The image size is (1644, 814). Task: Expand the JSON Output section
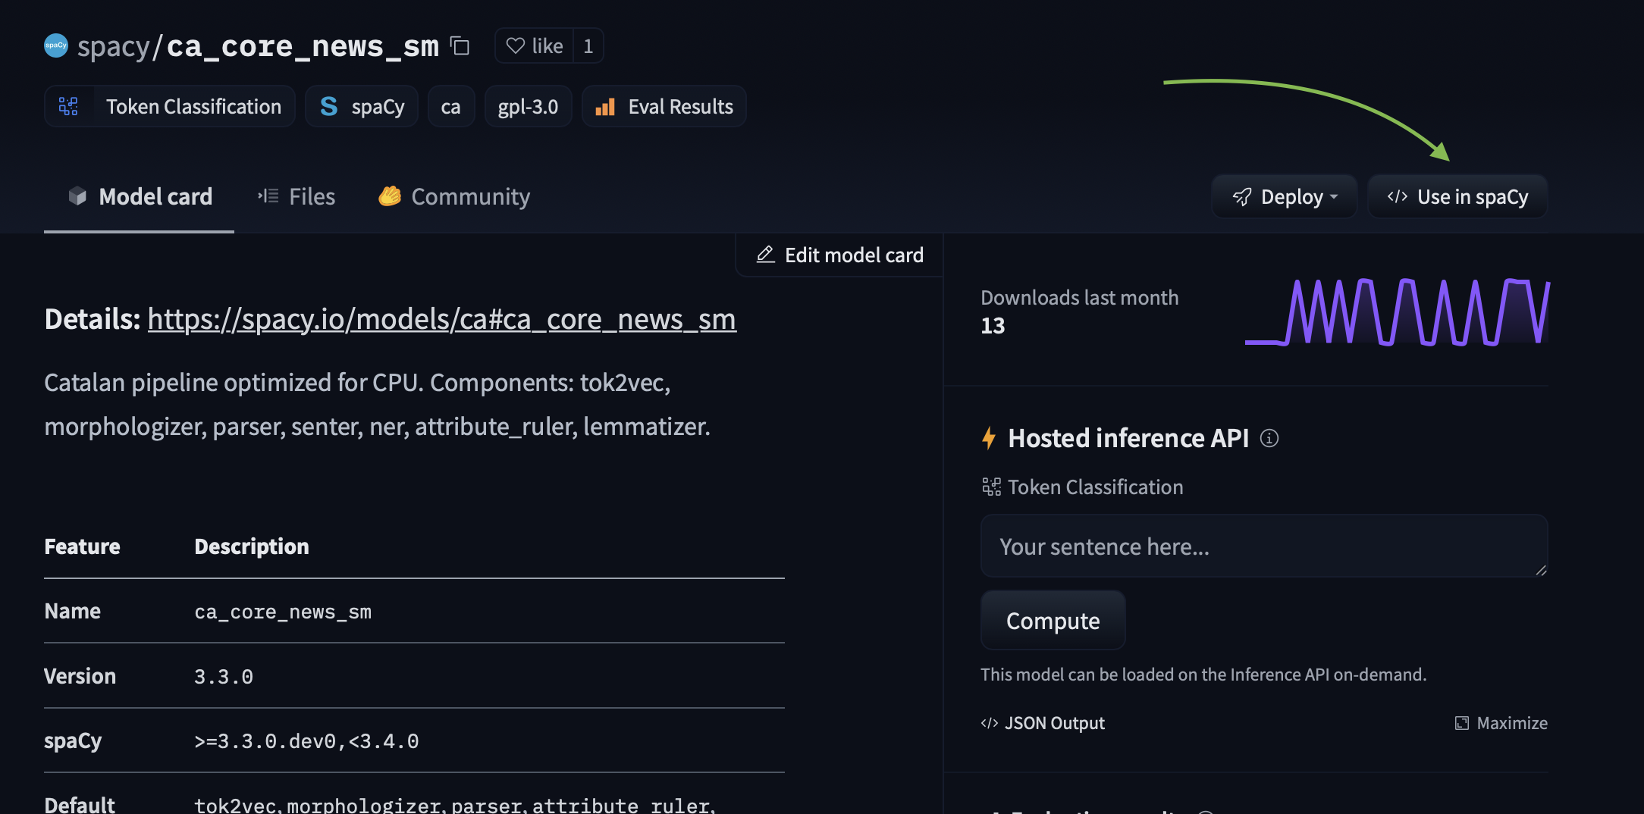1043,723
